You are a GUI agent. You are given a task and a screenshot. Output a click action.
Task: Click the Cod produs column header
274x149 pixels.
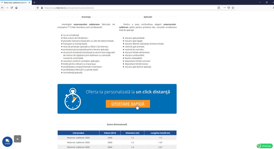pos(78,133)
